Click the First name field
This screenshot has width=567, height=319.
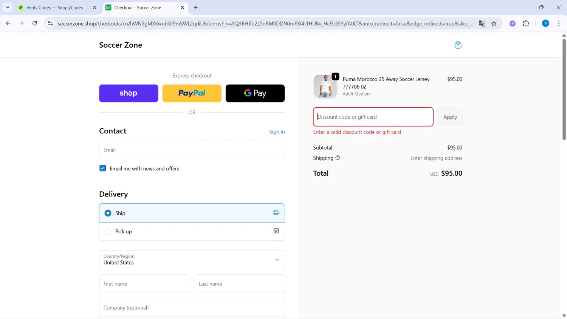point(144,284)
